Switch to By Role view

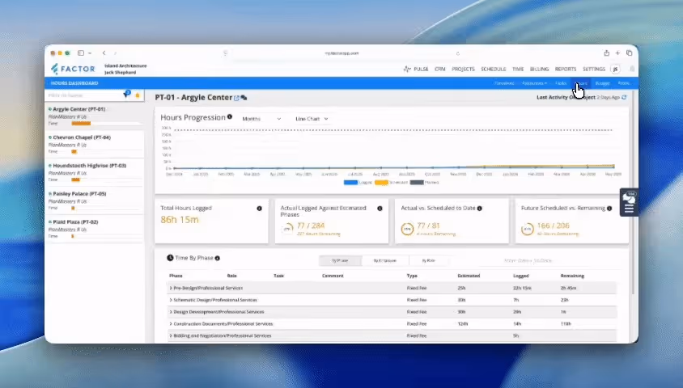[429, 260]
